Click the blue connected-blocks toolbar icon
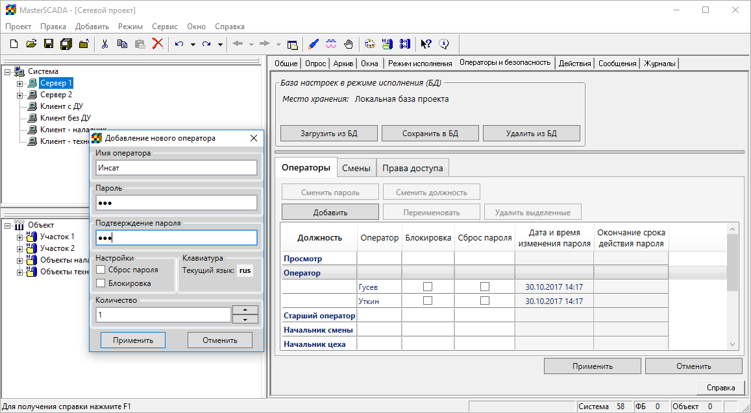This screenshot has height=413, width=751. (x=405, y=44)
